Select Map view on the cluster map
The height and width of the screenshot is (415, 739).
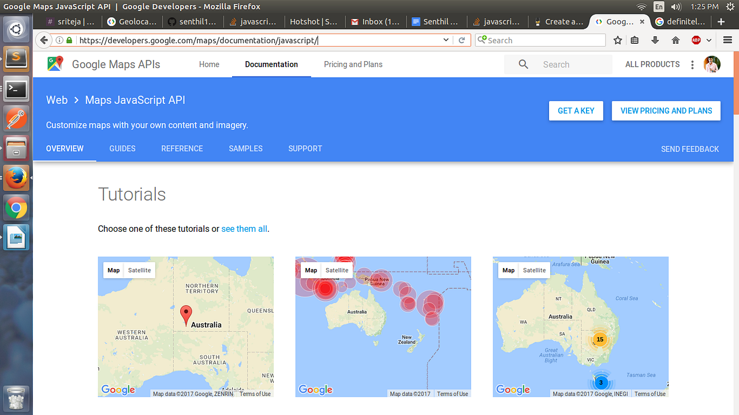(x=509, y=270)
